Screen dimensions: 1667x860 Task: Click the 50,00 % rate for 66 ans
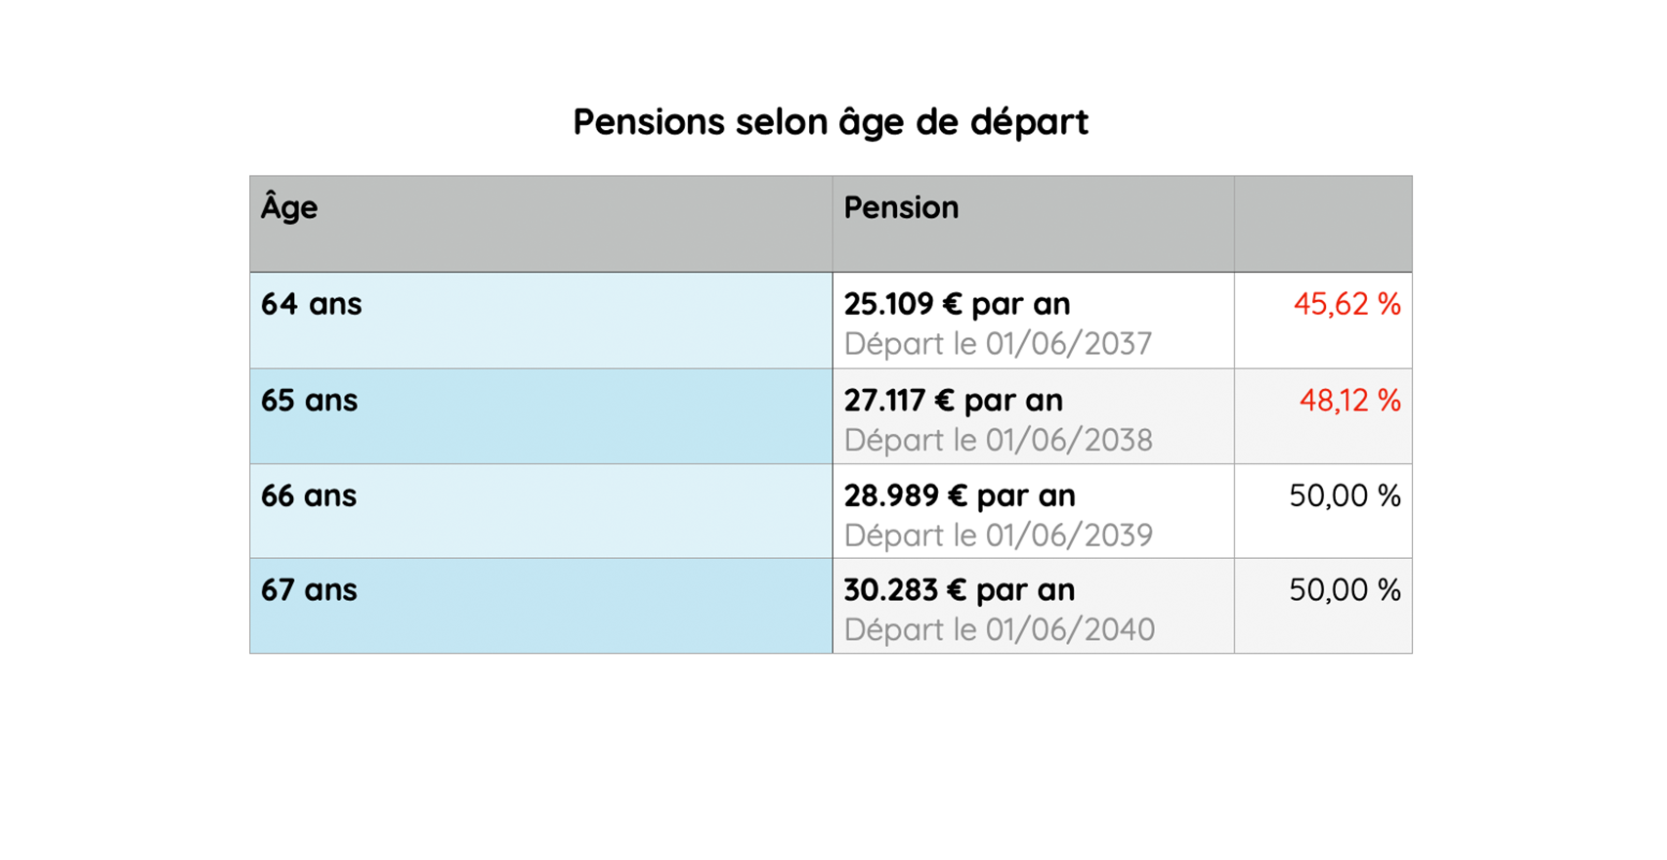point(1345,496)
